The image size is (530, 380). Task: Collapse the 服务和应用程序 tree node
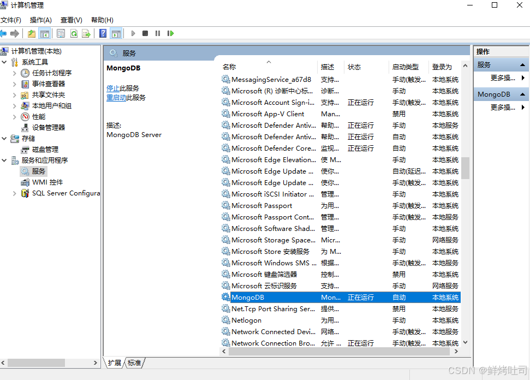tap(4, 161)
